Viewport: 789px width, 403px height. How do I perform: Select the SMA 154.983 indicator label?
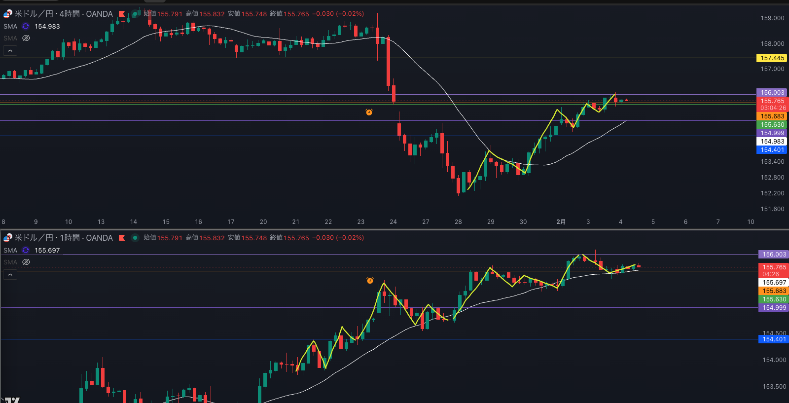click(10, 27)
